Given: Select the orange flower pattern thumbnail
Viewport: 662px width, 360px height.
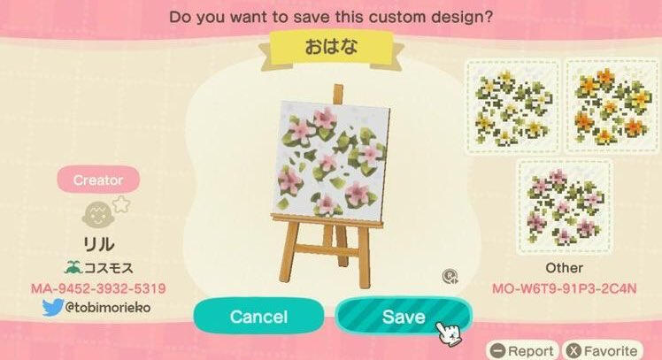Looking at the screenshot, I should click(612, 106).
